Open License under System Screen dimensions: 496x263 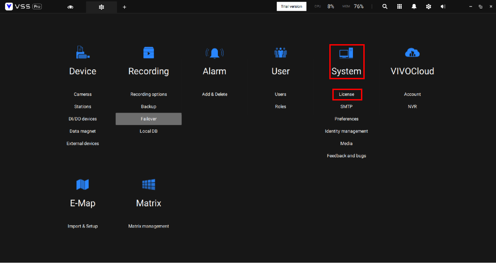click(x=346, y=94)
